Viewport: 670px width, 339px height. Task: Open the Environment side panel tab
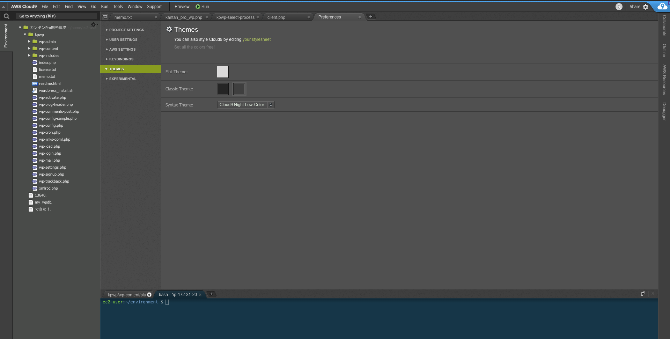click(6, 36)
